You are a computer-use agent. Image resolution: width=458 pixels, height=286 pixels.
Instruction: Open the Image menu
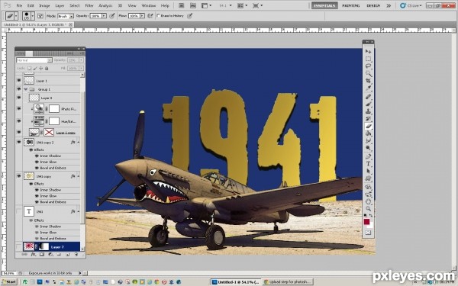[44, 5]
